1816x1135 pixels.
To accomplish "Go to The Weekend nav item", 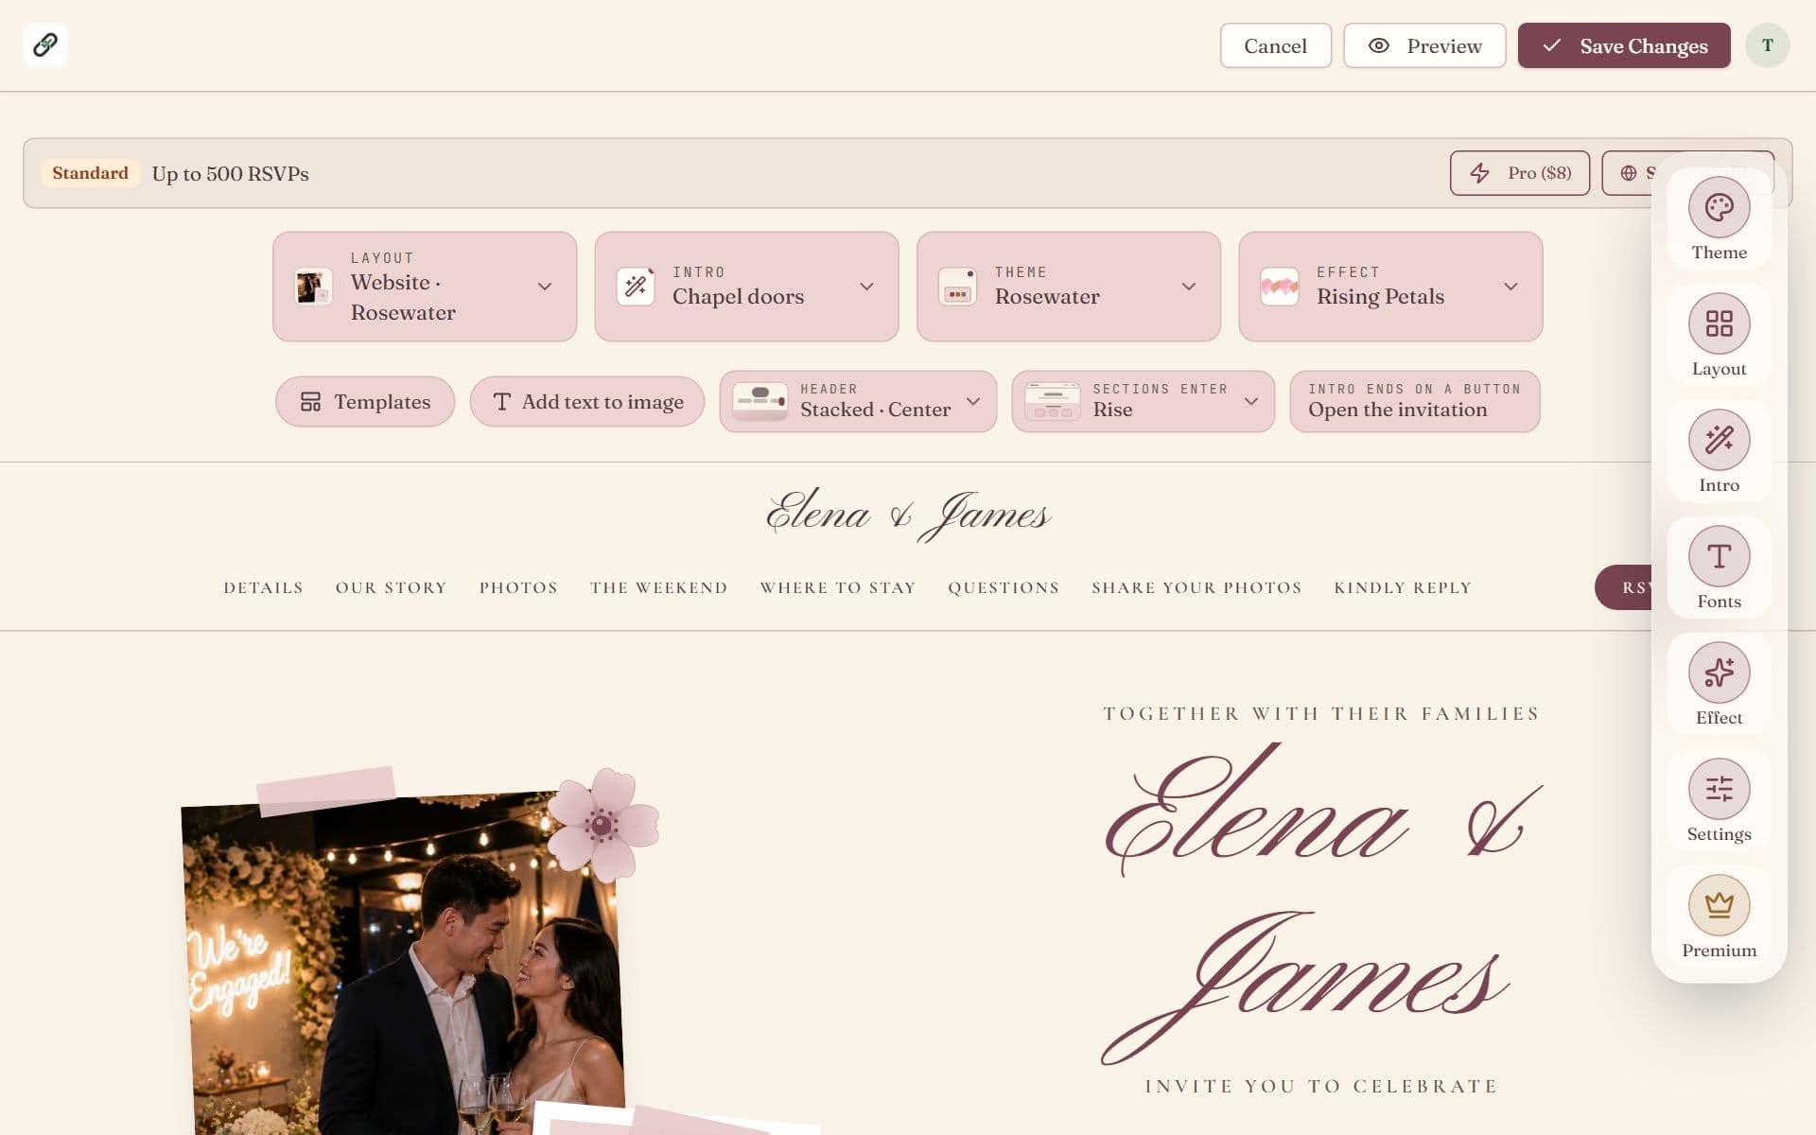I will (659, 587).
